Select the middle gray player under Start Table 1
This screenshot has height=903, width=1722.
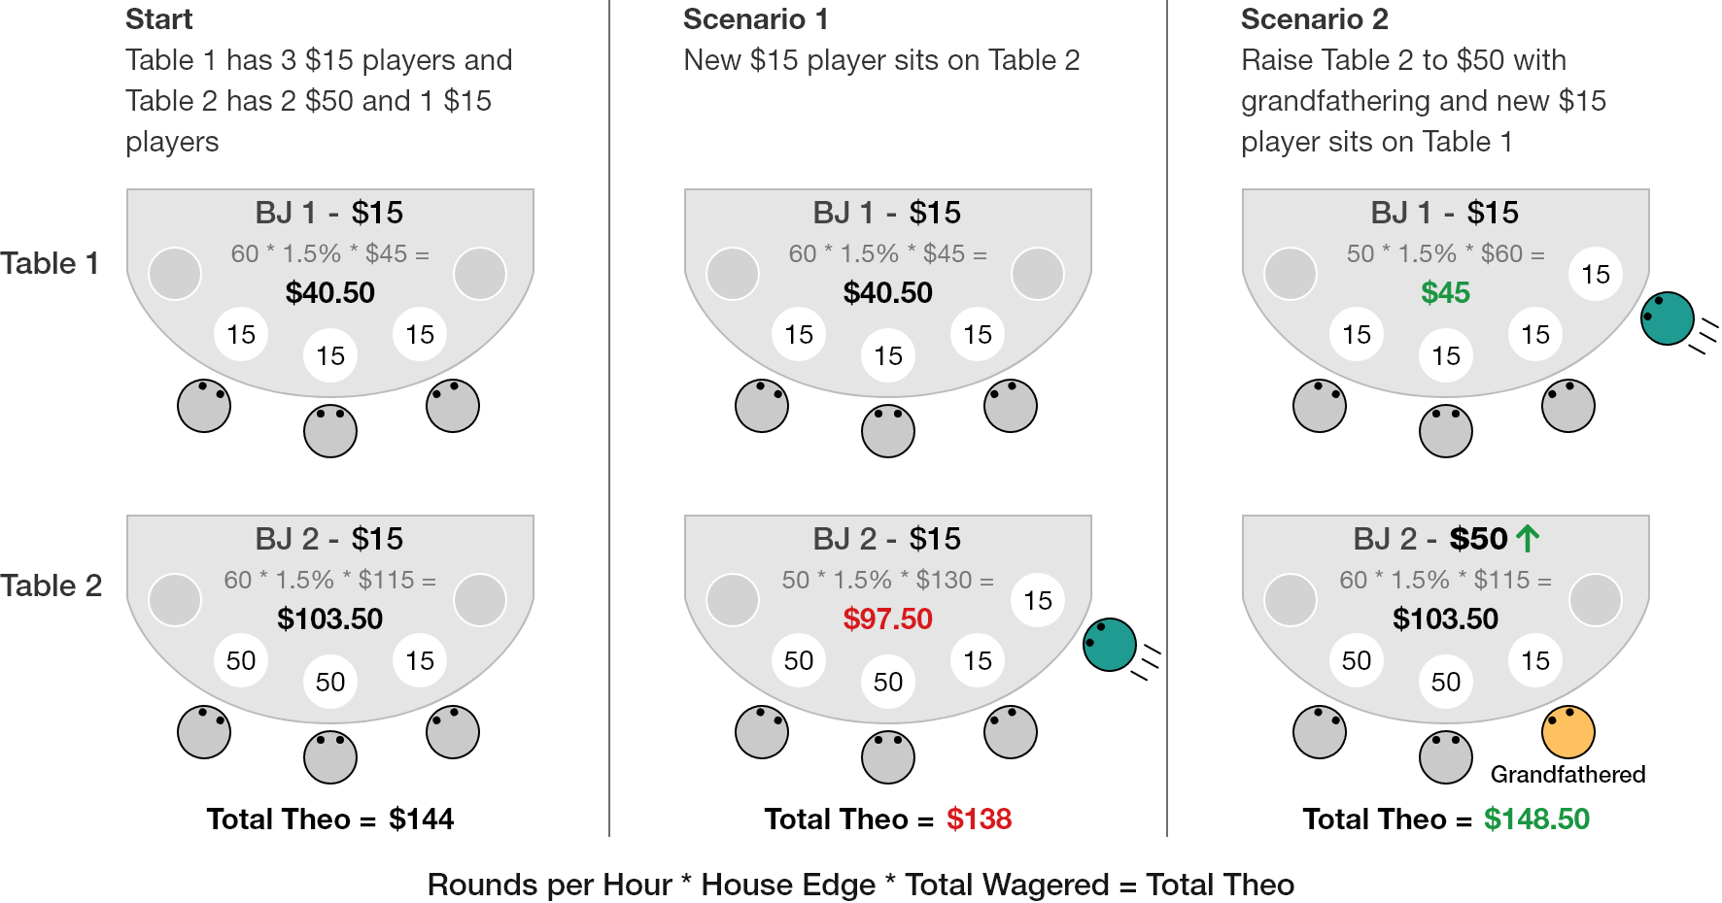click(330, 431)
